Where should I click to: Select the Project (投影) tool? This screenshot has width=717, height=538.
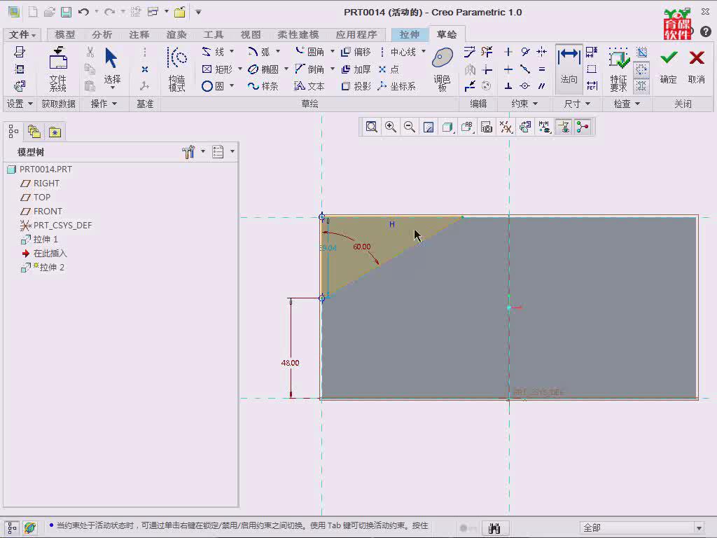(356, 86)
